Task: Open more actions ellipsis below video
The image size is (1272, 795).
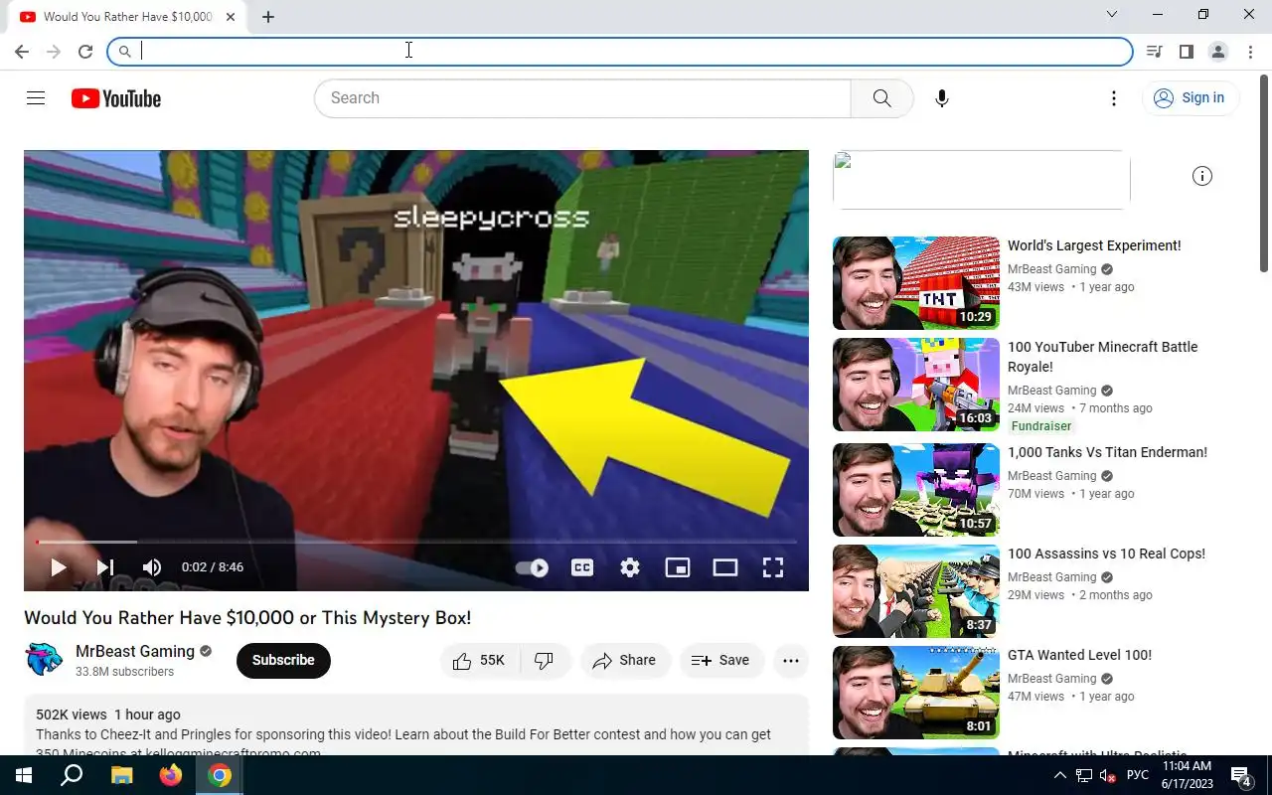Action: (791, 660)
